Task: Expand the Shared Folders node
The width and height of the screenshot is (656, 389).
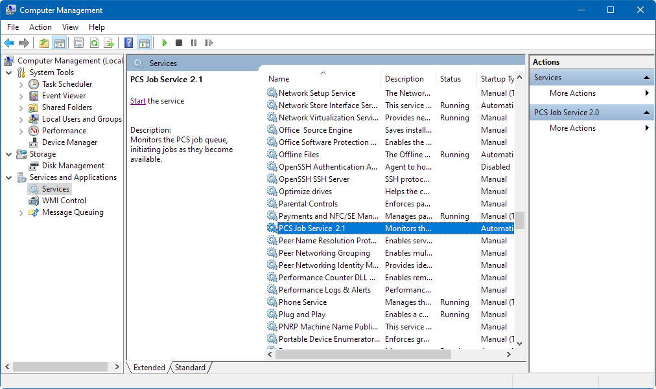Action: [x=21, y=108]
